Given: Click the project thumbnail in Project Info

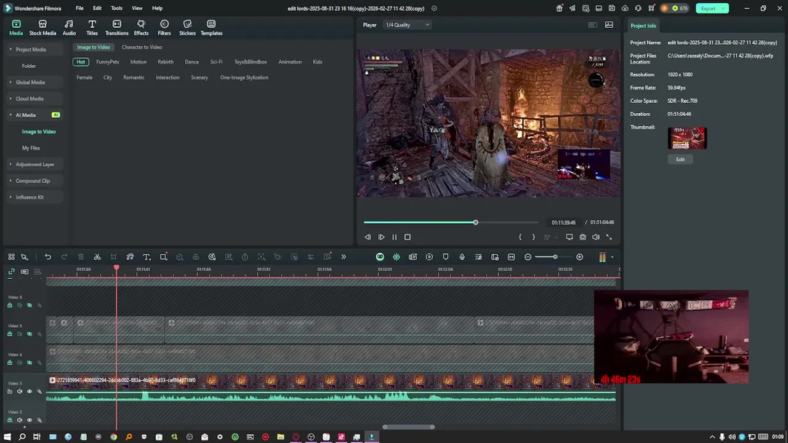Looking at the screenshot, I should 687,138.
